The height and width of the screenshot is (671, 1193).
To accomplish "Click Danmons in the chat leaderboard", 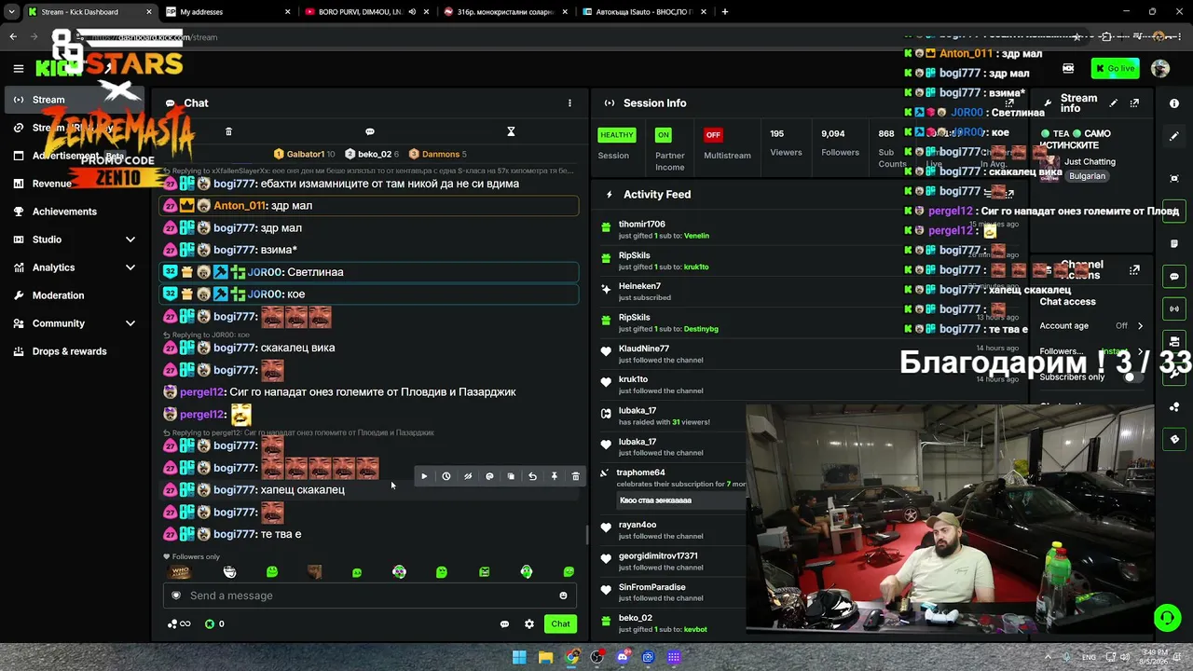I will [x=438, y=154].
